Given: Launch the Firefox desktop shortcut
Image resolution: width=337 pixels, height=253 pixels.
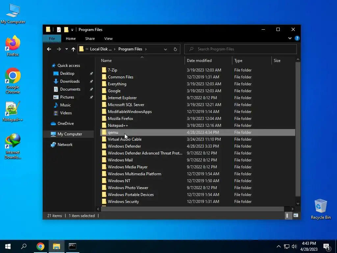Looking at the screenshot, I should (x=13, y=46).
